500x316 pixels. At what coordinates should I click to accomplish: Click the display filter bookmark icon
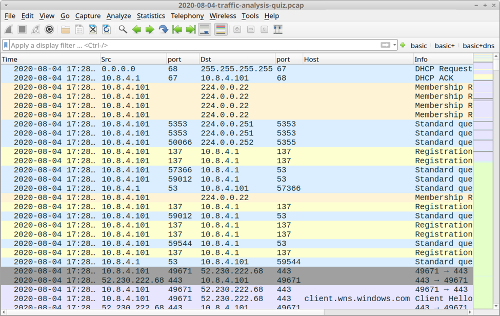(x=6, y=45)
